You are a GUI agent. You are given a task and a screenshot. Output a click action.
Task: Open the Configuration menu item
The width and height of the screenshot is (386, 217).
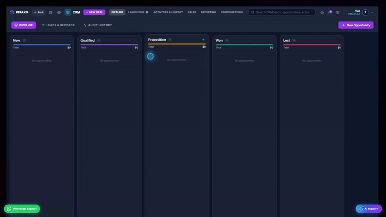pos(232,12)
